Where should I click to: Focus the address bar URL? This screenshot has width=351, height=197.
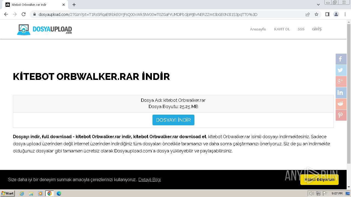148,15
